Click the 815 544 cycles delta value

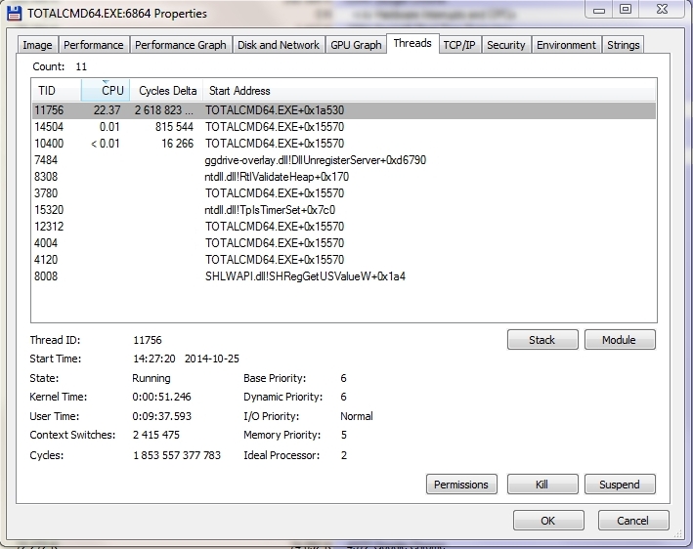tap(174, 127)
